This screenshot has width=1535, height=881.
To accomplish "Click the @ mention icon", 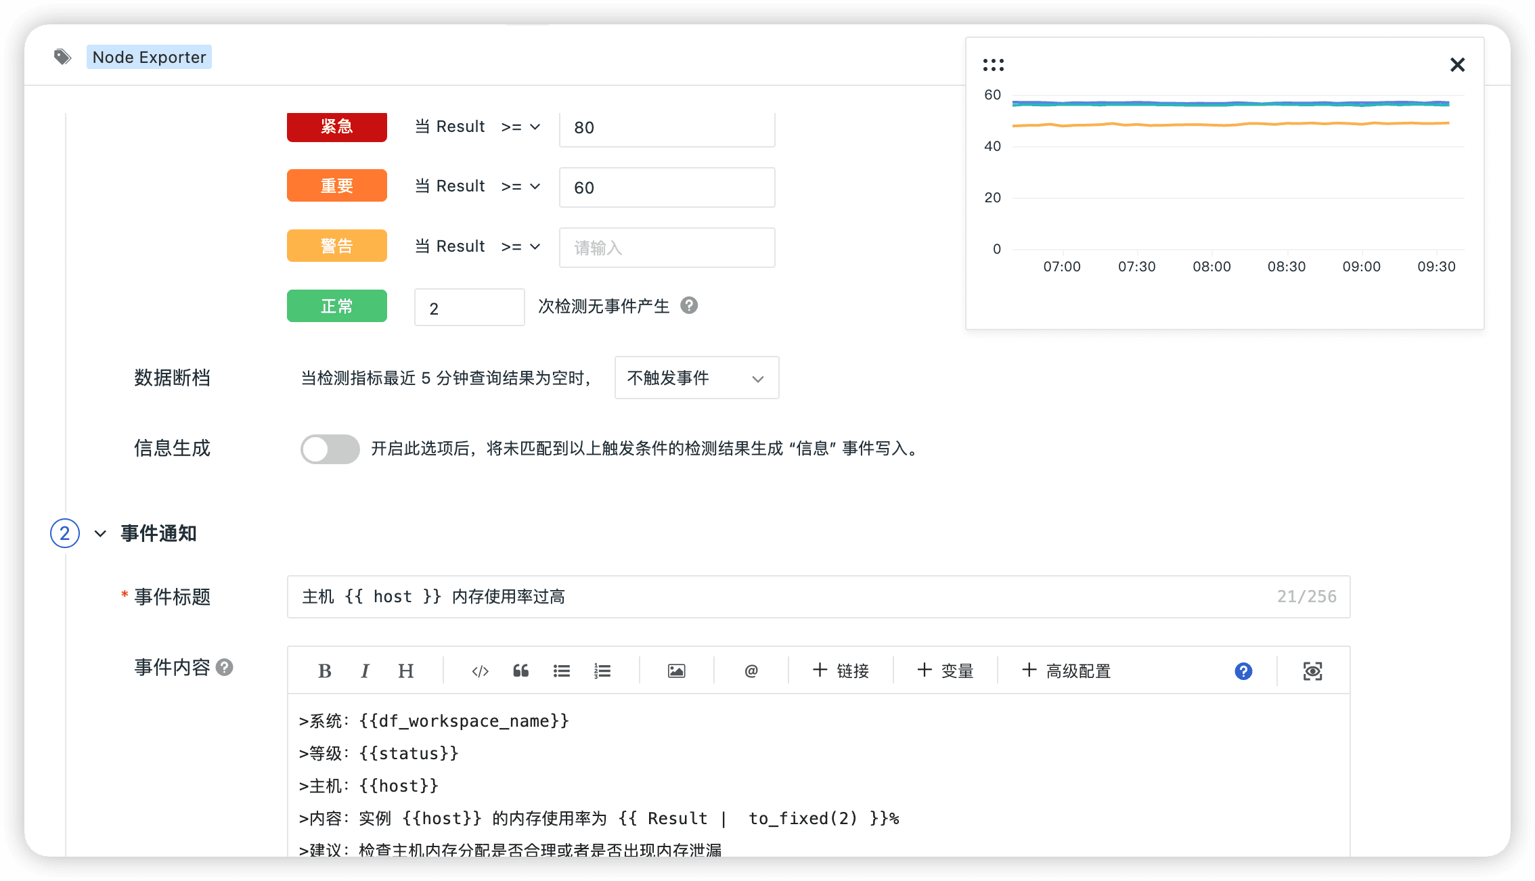I will coord(751,671).
